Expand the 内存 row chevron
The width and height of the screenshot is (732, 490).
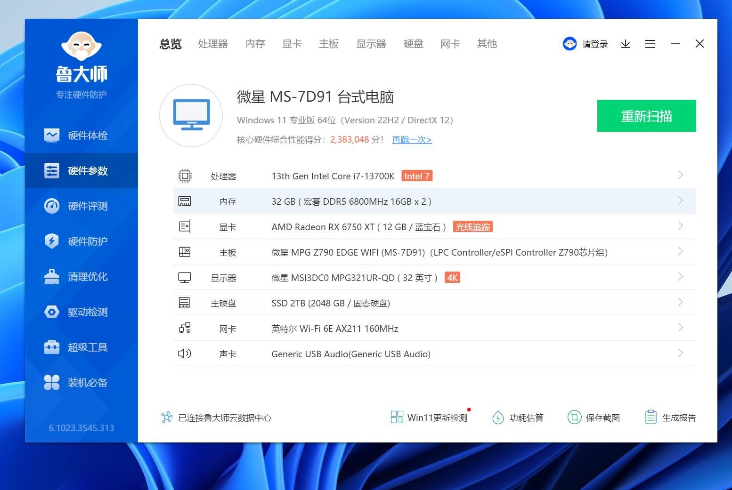point(680,201)
